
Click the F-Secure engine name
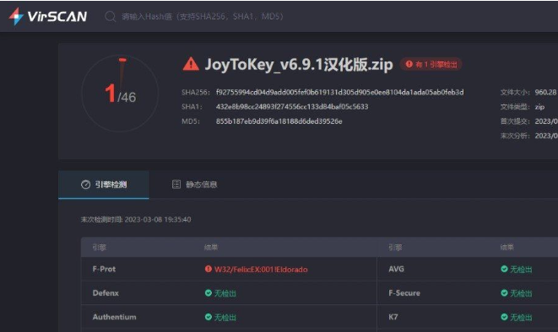404,293
